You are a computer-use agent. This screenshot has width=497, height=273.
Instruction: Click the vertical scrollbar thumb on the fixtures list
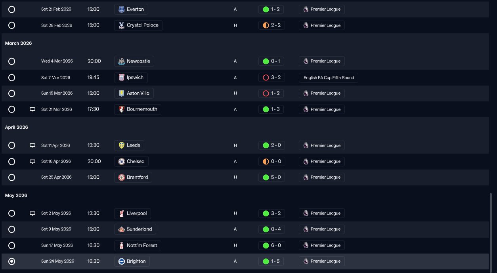coord(491,231)
